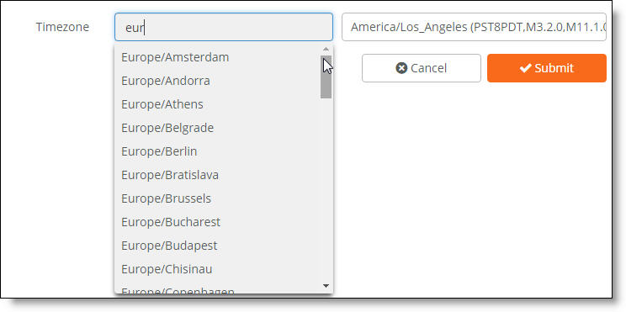Click the scrollbar up arrow in timezone list

pos(326,49)
